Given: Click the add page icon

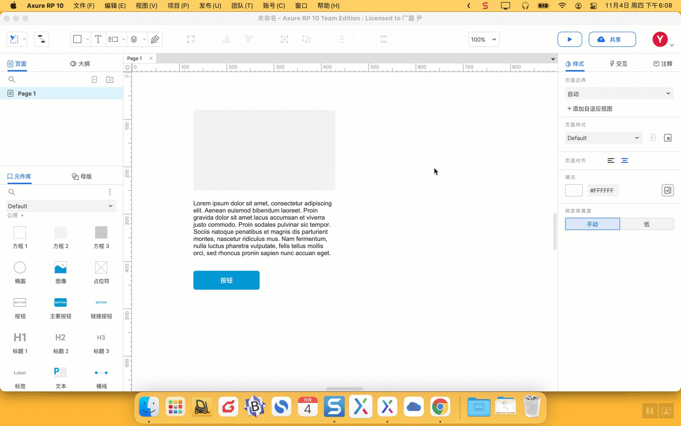Looking at the screenshot, I should tap(95, 80).
